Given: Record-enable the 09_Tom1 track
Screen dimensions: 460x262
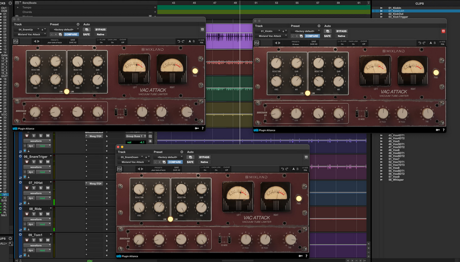Looking at the screenshot, I should (27, 240).
